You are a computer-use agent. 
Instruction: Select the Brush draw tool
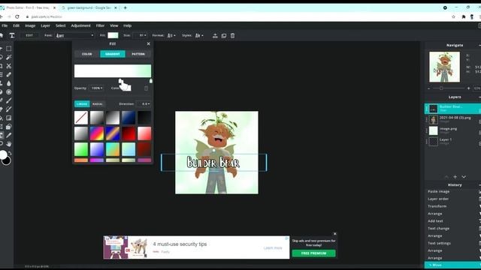(x=8, y=100)
